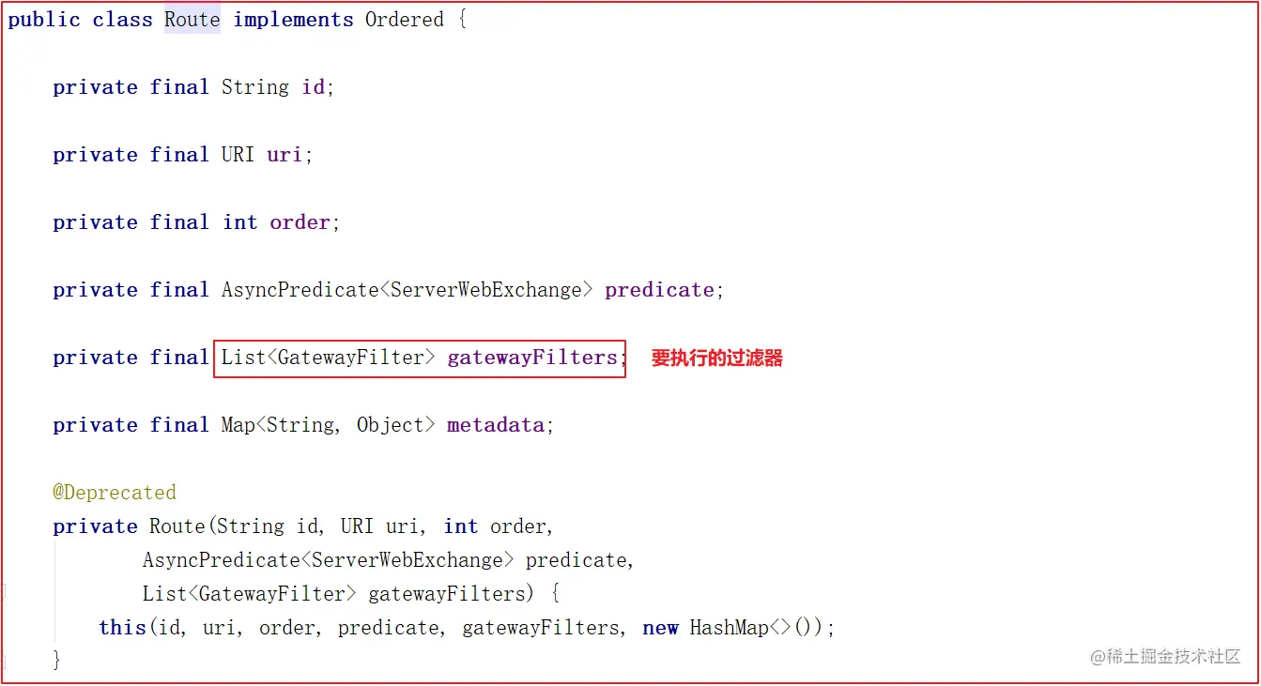Click the @Deprecated annotation
The image size is (1261, 686).
[x=115, y=493]
